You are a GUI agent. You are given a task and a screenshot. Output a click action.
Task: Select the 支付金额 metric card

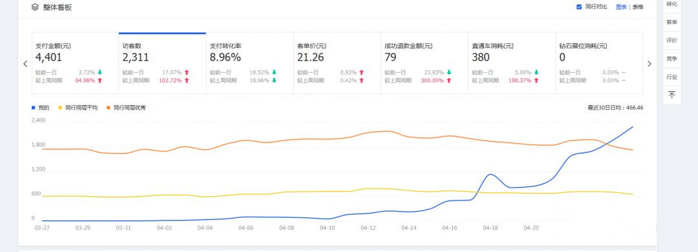click(x=75, y=63)
